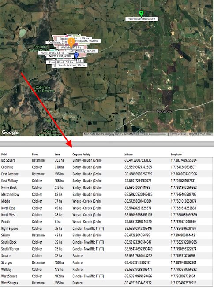Click longitude 117.894806184442 cell
The image size is (214, 288).
coord(183,235)
